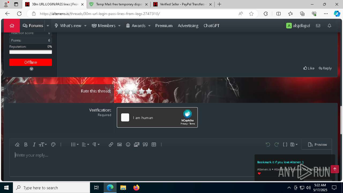Open the browser Extensions icon
The image size is (343, 193).
pos(266,14)
